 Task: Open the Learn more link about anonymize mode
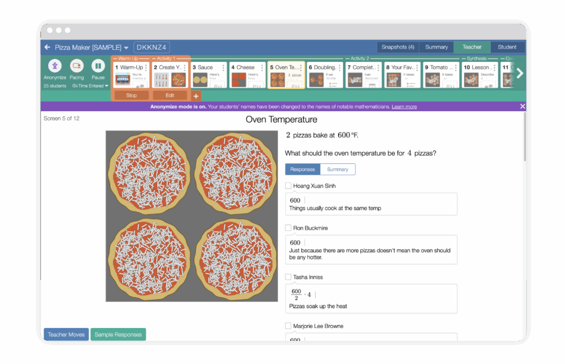coord(404,106)
